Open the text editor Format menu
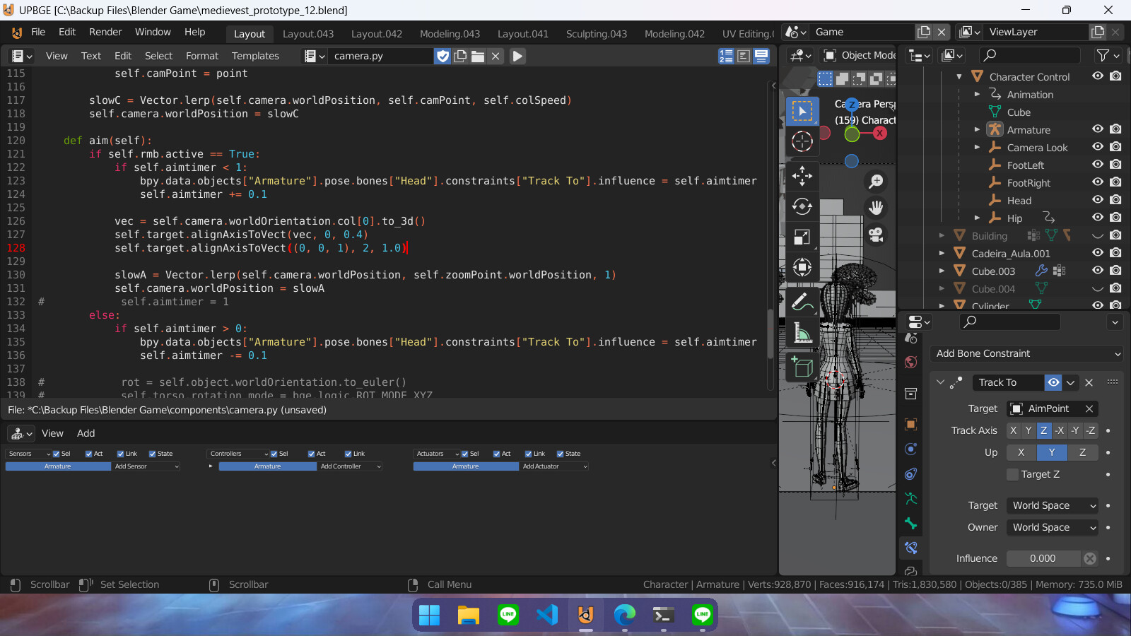1131x636 pixels. pos(202,56)
